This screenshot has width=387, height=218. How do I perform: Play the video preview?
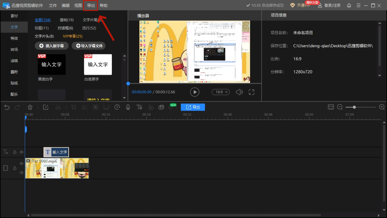(194, 92)
